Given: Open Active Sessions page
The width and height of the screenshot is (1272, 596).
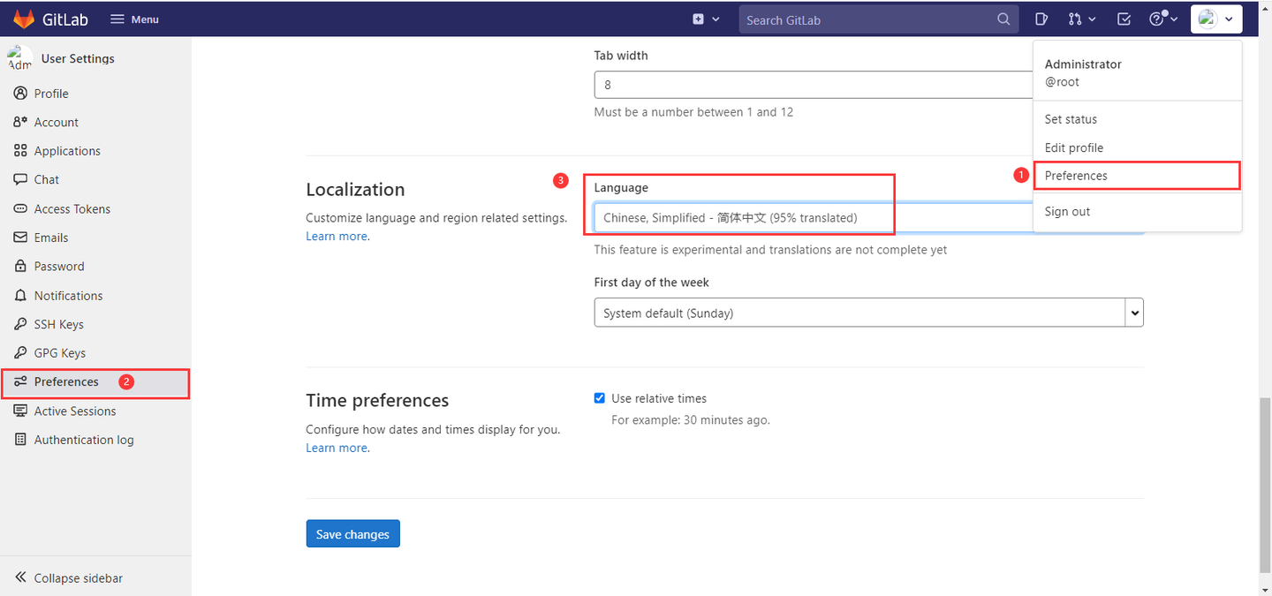Looking at the screenshot, I should coord(74,411).
